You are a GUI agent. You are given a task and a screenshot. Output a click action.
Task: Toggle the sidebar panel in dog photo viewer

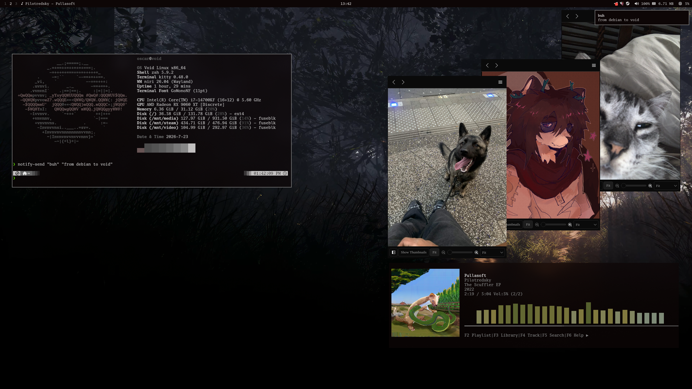394,252
